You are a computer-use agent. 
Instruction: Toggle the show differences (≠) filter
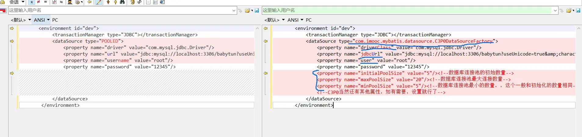pos(38,2)
